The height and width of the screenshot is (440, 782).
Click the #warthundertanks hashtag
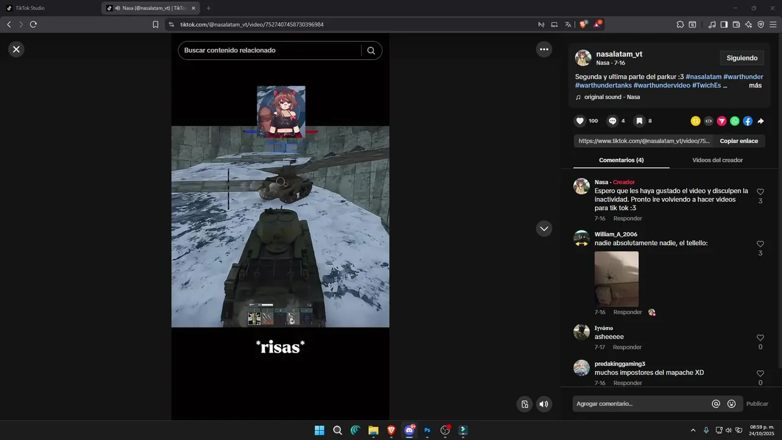(603, 86)
